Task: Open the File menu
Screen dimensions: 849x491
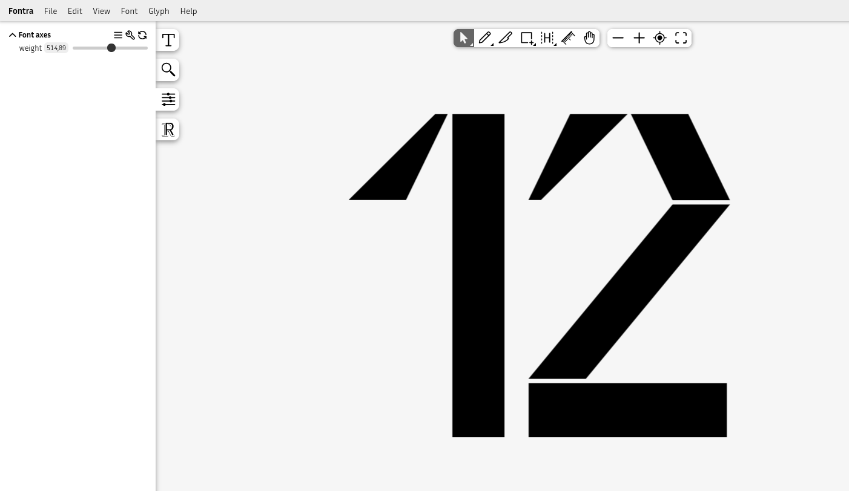Action: pyautogui.click(x=50, y=11)
